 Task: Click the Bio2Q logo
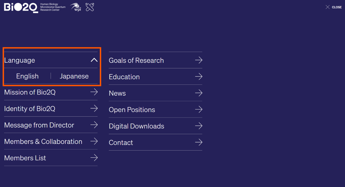[x=21, y=7]
